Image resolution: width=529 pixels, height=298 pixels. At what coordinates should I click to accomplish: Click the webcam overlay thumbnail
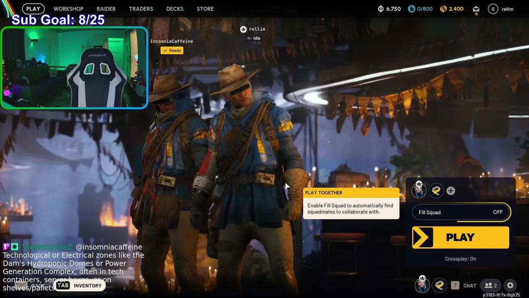tap(74, 68)
